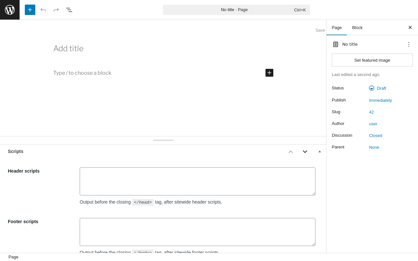Open the Author user dropdown
418x261 pixels.
click(373, 124)
